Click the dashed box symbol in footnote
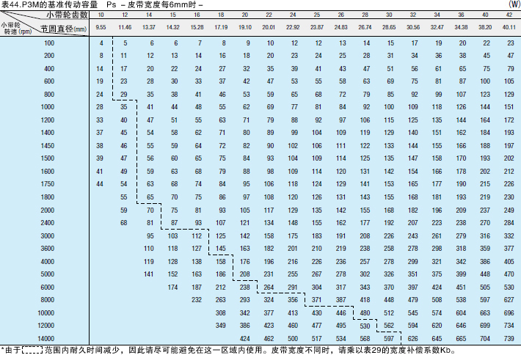This screenshot has width=521, height=355. coord(32,351)
